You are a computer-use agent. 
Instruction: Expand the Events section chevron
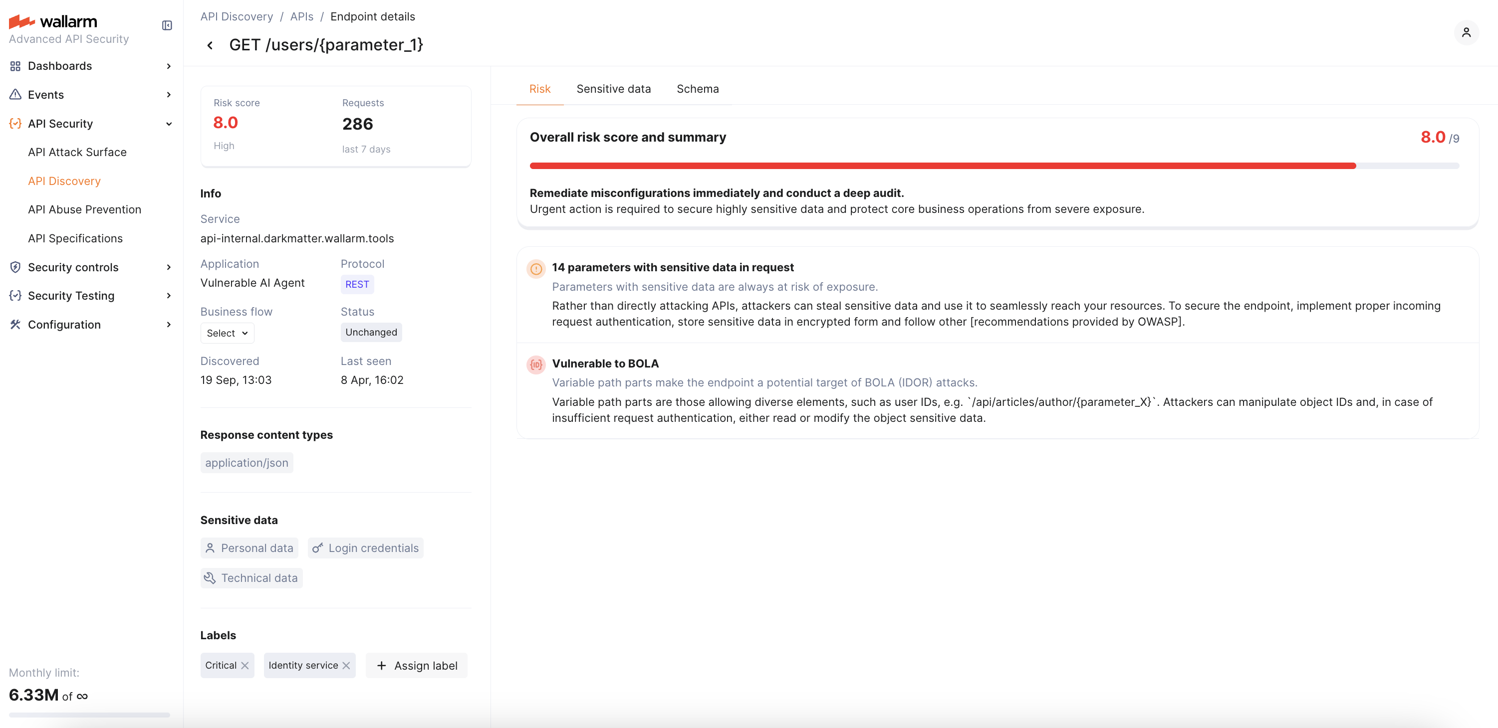coord(169,94)
